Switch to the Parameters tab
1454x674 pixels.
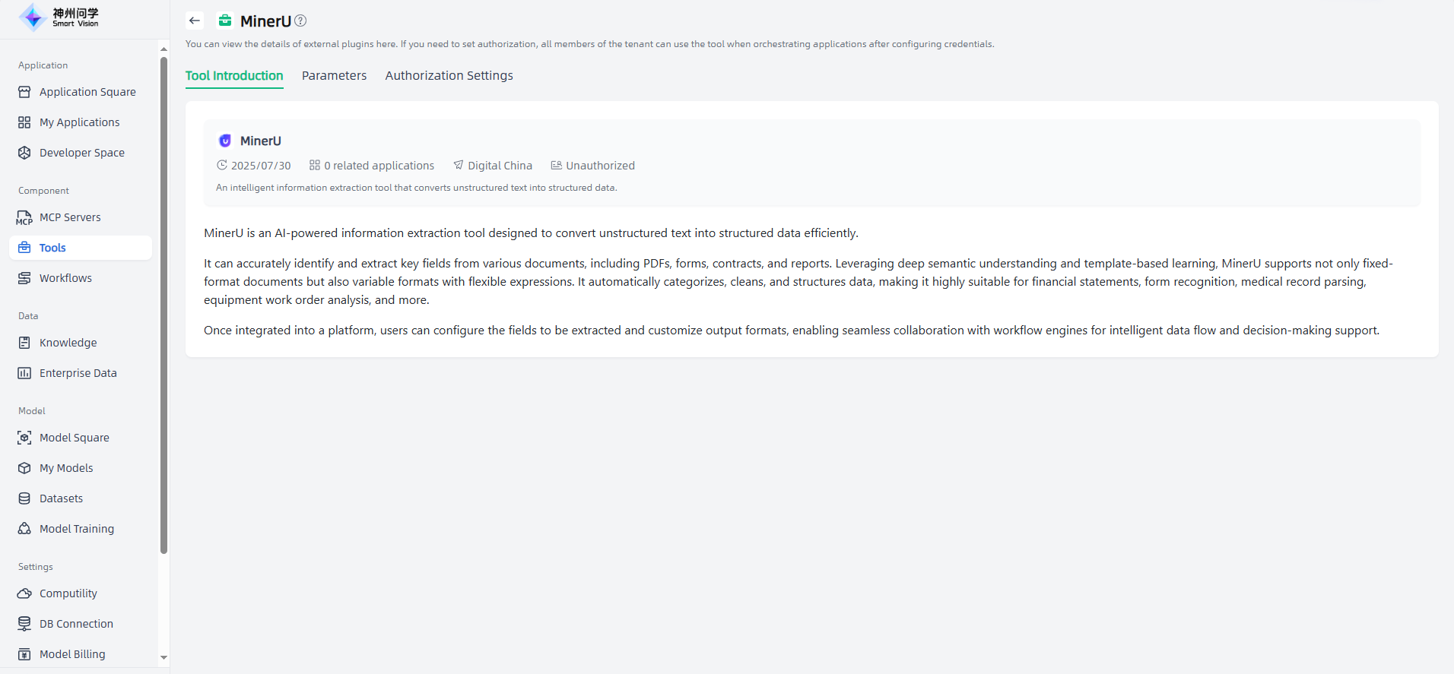(x=334, y=75)
